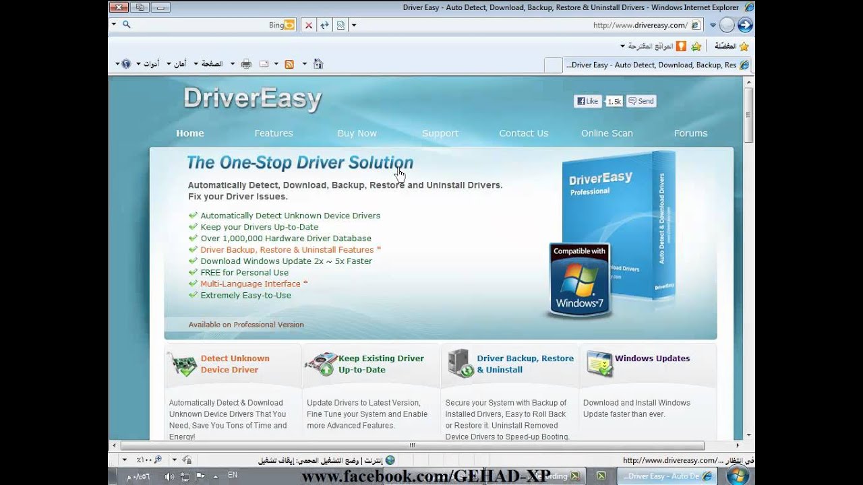This screenshot has height=485, width=863.
Task: Open the Home button dropdown arrow
Action: pyautogui.click(x=304, y=64)
